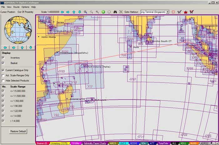
Task: Click the binoculars search icon
Action: 115,12
